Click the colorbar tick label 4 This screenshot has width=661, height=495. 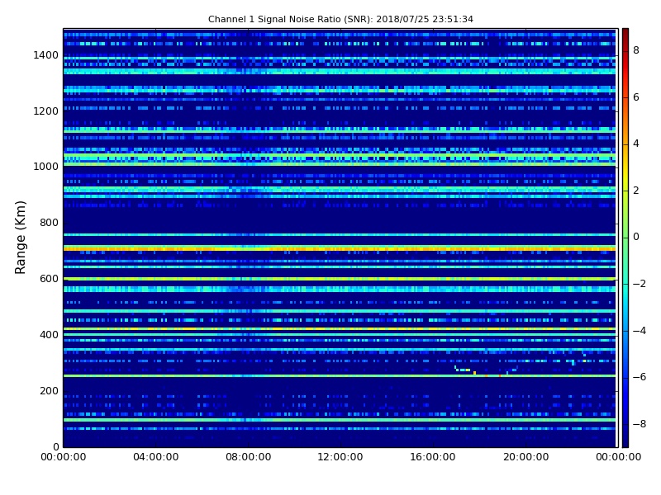coord(636,144)
